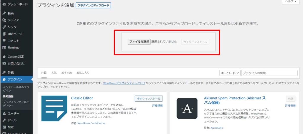The image size is (303, 134).
Task: Click the user icon beside ユーザー
Action: (x=4, y=113)
